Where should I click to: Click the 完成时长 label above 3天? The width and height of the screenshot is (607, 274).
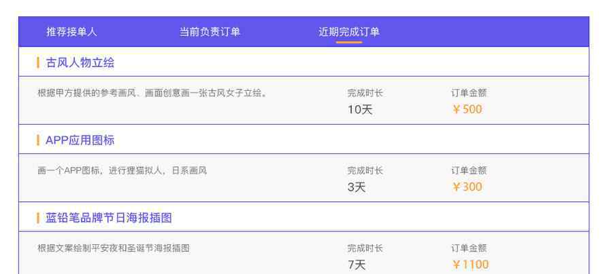[365, 171]
